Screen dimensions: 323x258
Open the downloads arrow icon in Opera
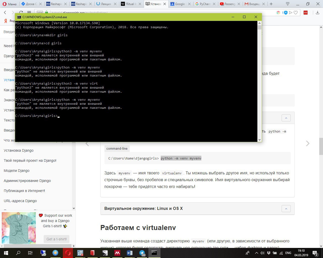pos(317,12)
